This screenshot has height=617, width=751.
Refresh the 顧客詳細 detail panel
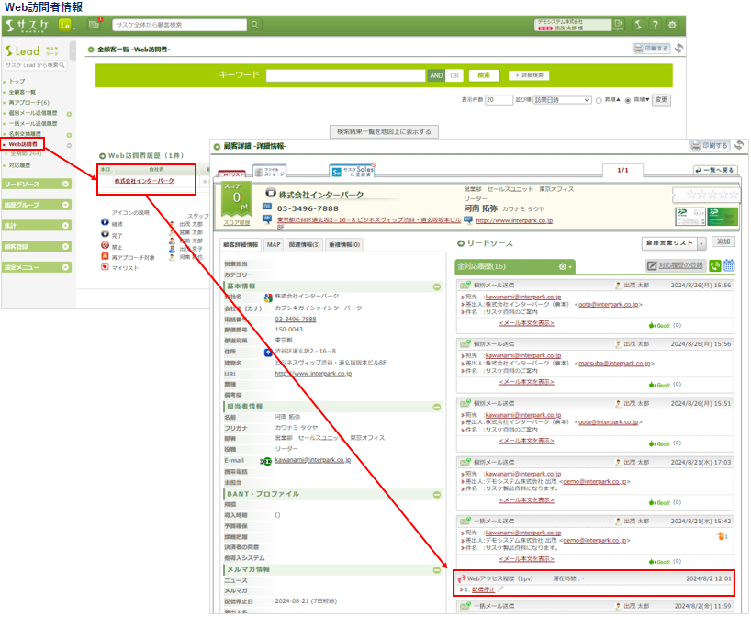click(739, 145)
